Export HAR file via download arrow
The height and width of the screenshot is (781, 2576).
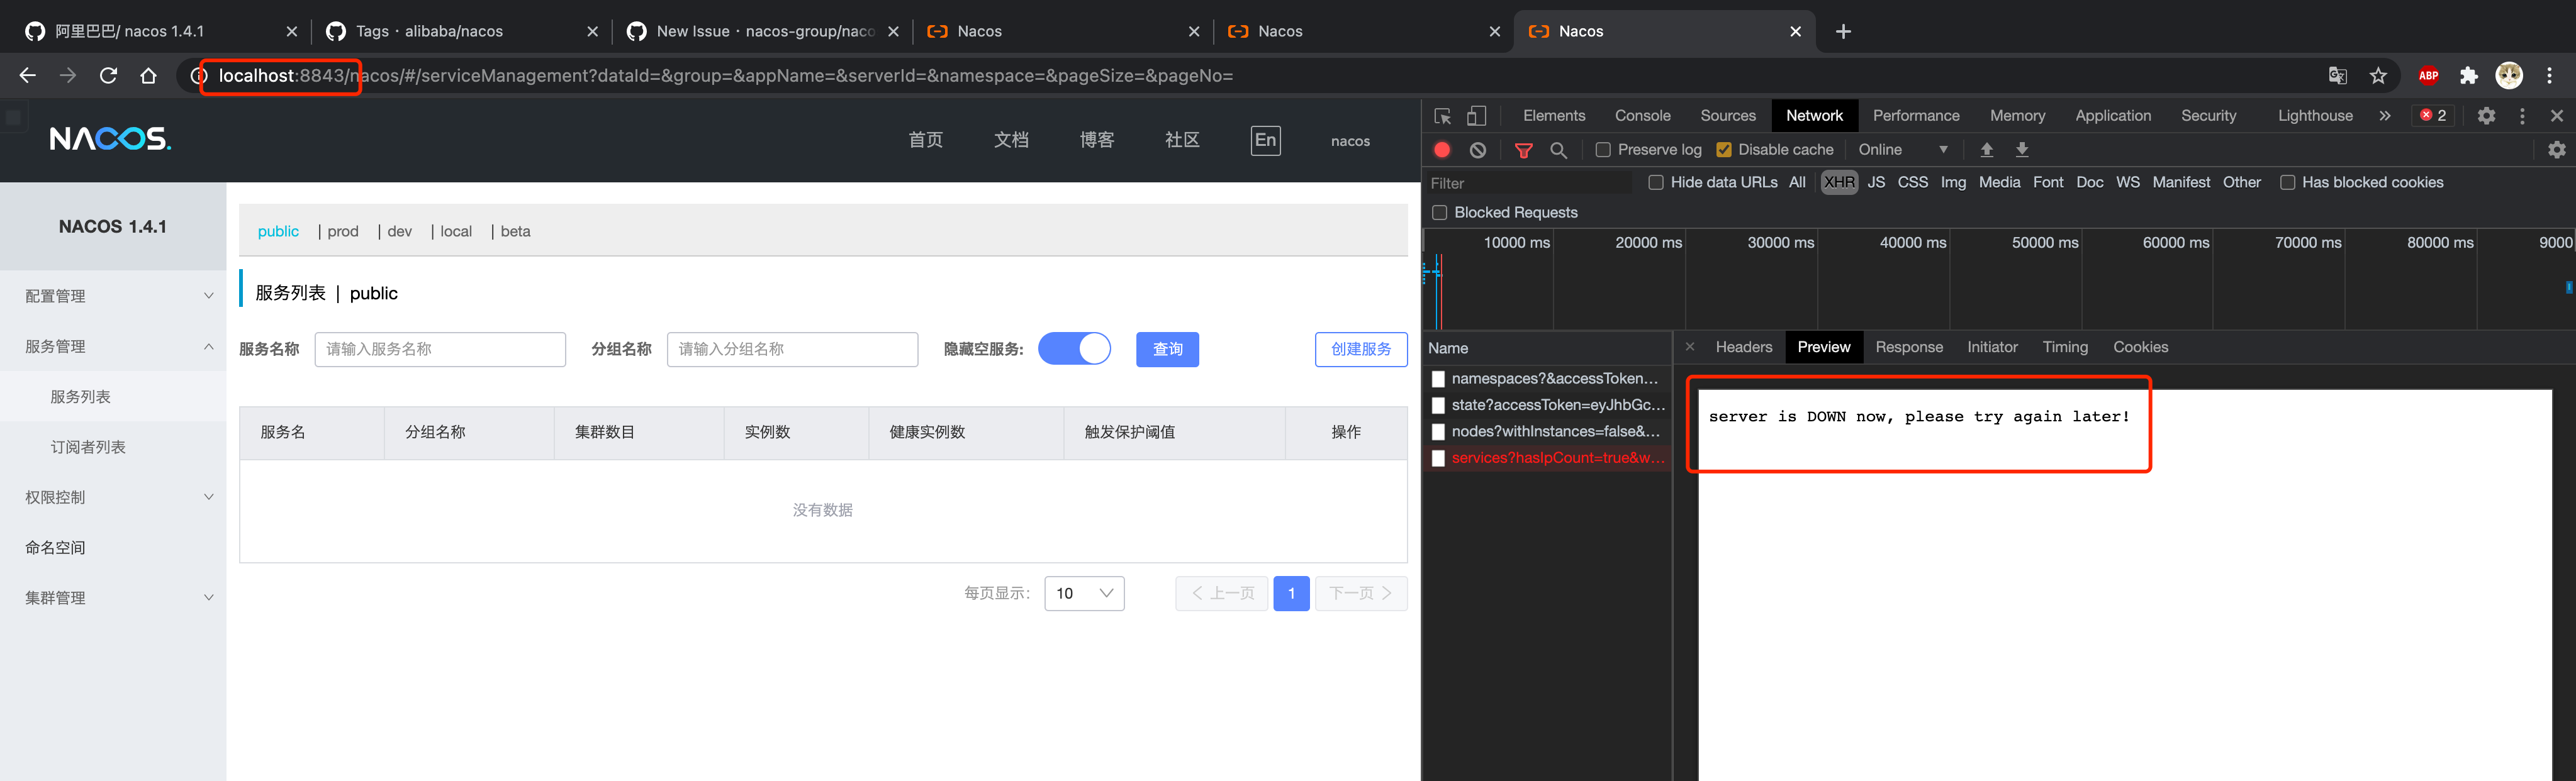(2022, 149)
